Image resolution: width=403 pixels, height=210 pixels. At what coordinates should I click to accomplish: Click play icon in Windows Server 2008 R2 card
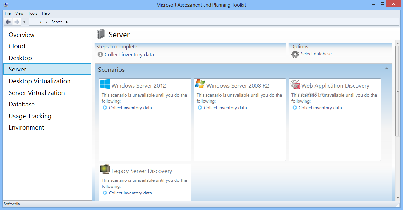click(x=200, y=108)
